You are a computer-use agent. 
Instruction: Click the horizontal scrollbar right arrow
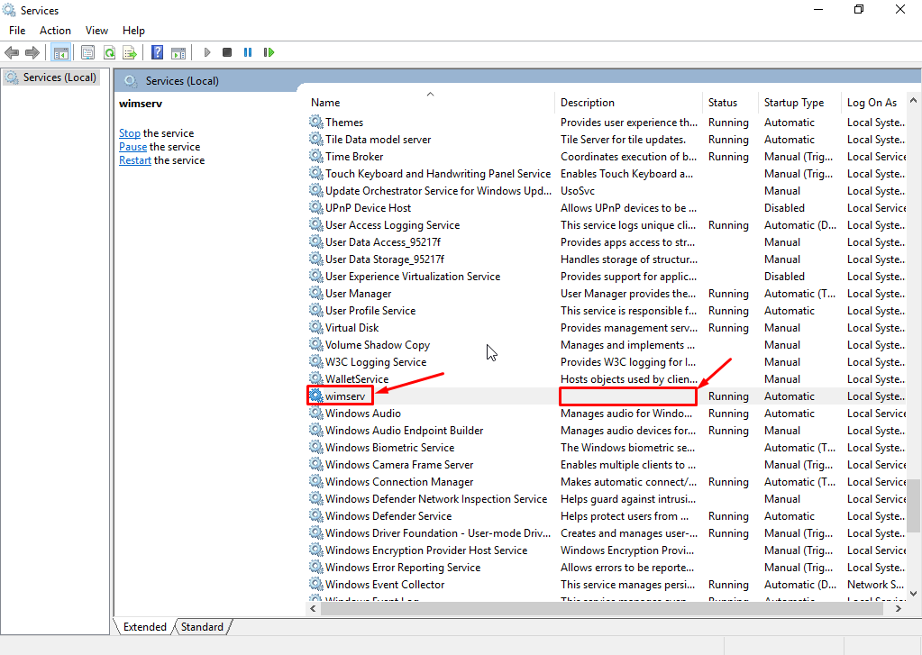point(899,608)
